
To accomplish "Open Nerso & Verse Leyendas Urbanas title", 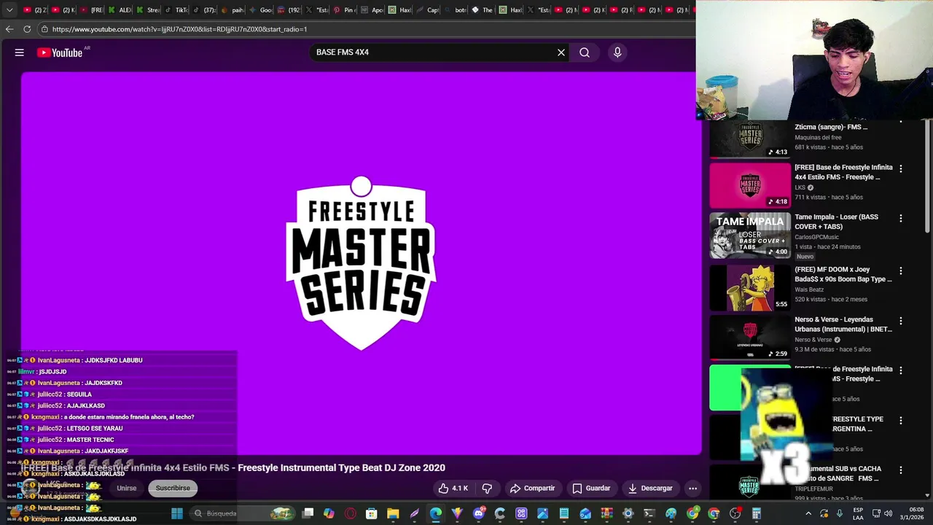I will [x=843, y=324].
